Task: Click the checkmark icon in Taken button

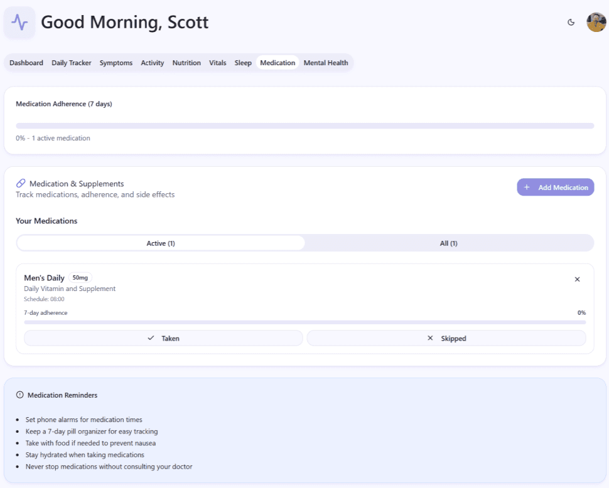Action: (x=151, y=338)
